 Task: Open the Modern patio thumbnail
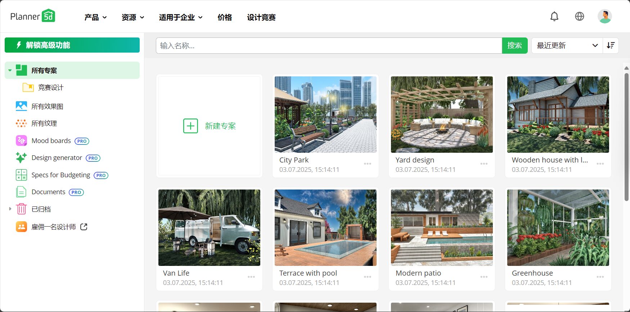442,227
